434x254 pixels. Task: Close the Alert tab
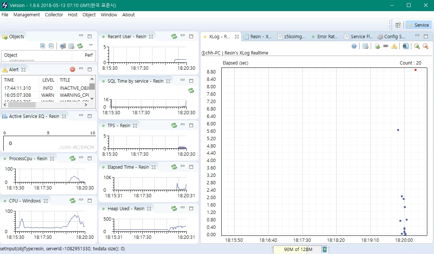pyautogui.click(x=23, y=70)
